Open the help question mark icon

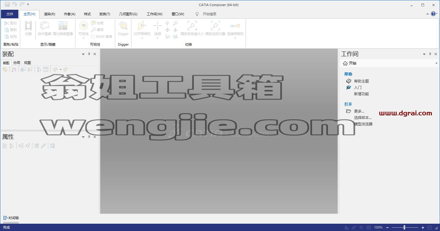433,14
